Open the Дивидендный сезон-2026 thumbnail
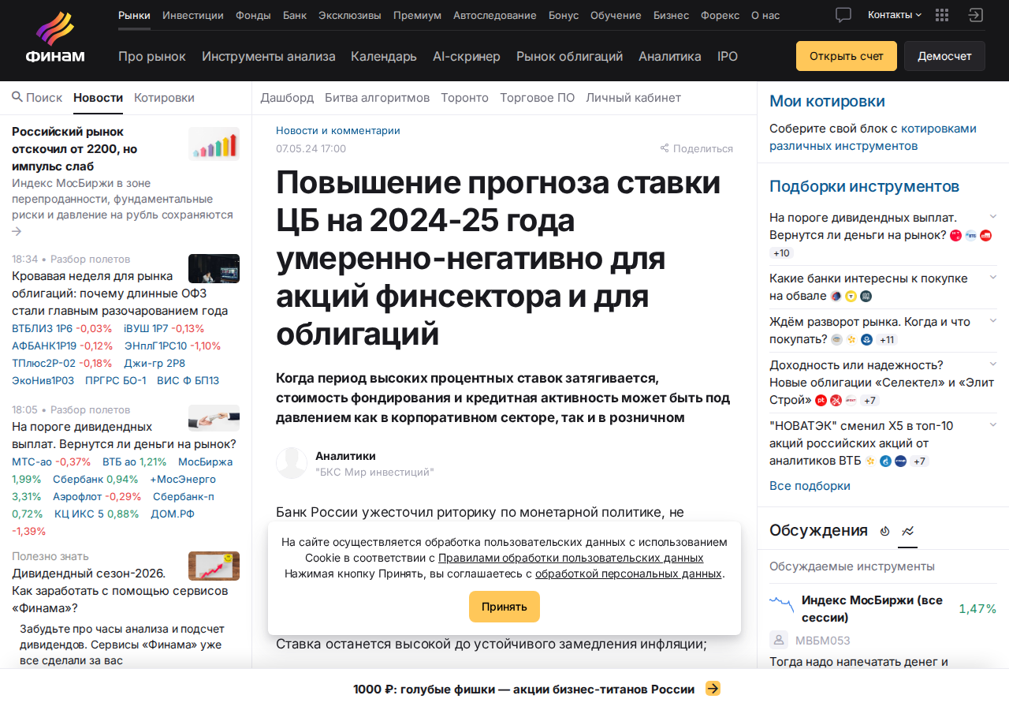Image resolution: width=1009 pixels, height=710 pixels. point(214,566)
